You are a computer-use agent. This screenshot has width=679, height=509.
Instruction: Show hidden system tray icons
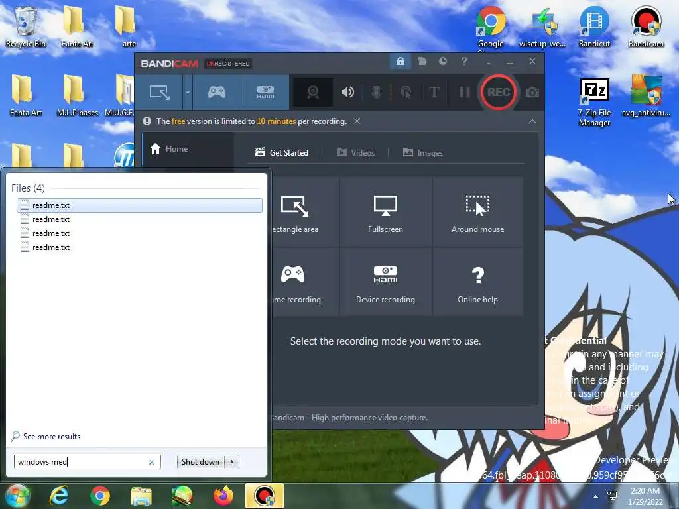pyautogui.click(x=596, y=496)
